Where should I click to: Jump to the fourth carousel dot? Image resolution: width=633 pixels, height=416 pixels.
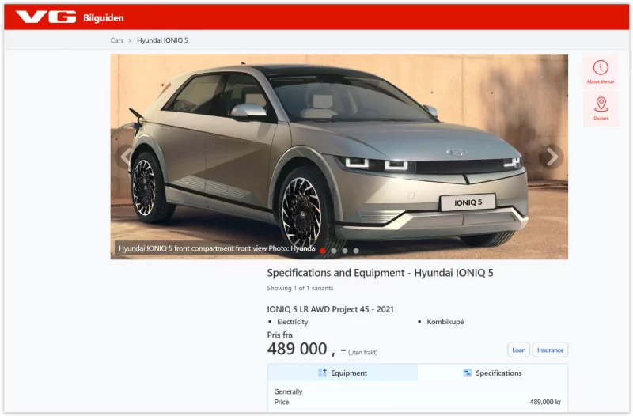[x=356, y=251]
